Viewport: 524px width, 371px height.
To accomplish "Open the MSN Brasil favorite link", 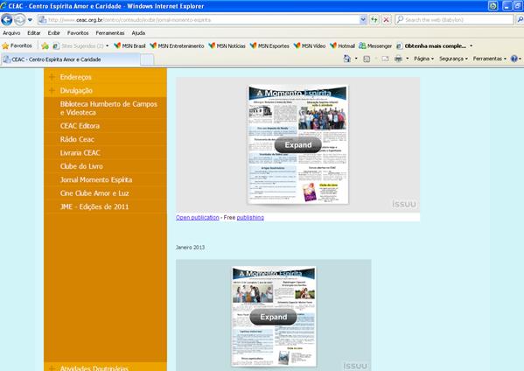I will click(x=129, y=45).
